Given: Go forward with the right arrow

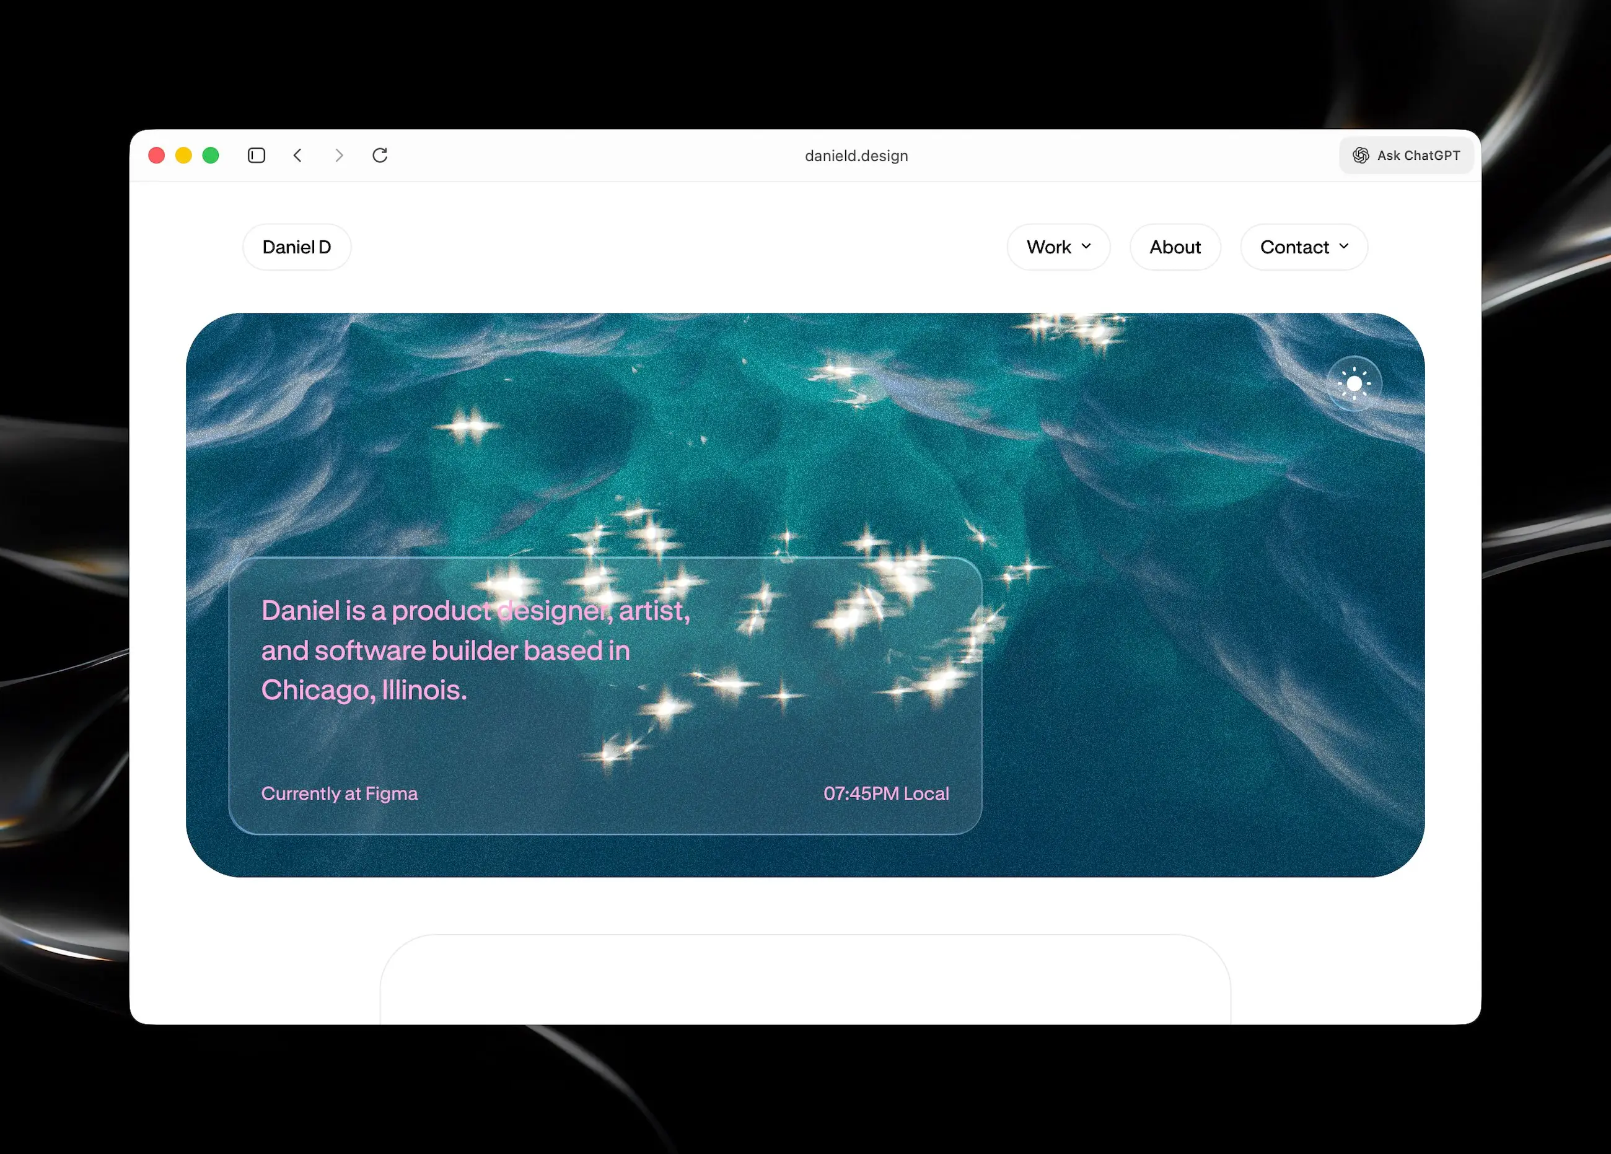Looking at the screenshot, I should pos(339,155).
